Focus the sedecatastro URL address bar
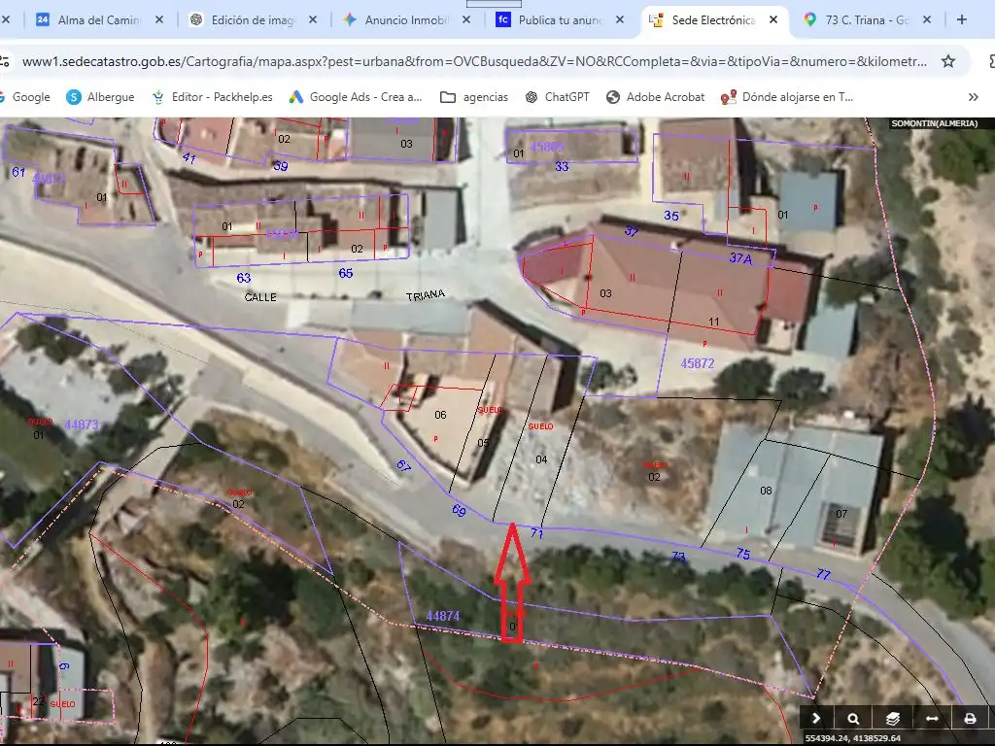 pos(474,61)
